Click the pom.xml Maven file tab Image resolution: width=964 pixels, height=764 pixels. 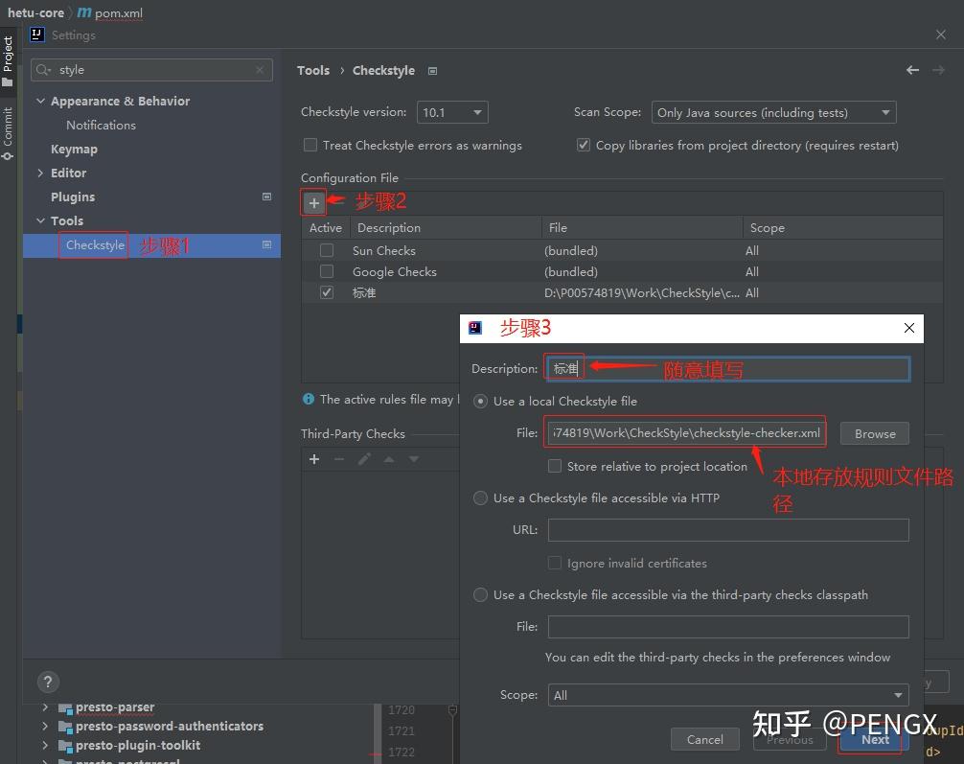pyautogui.click(x=110, y=12)
